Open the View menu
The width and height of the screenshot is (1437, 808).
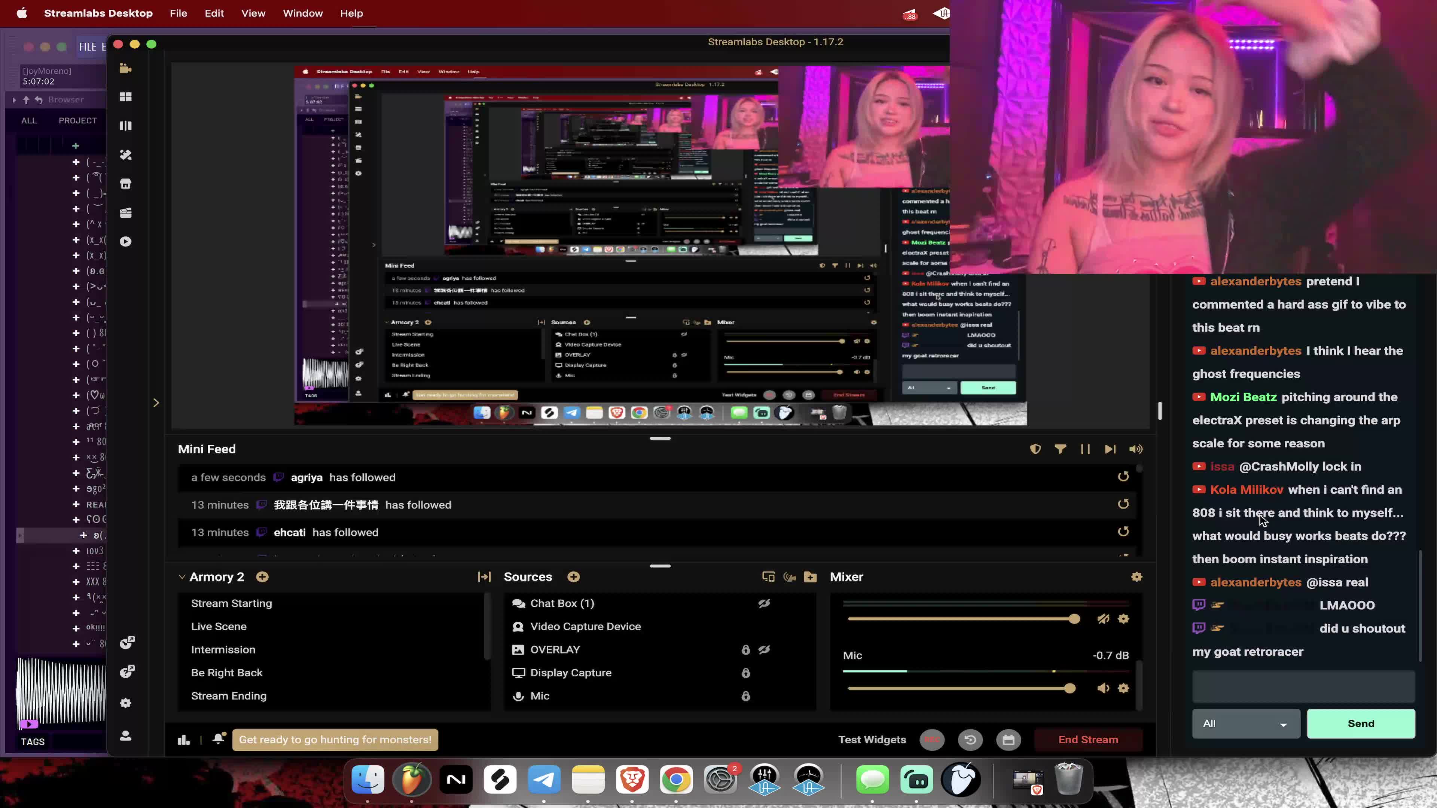(x=253, y=13)
